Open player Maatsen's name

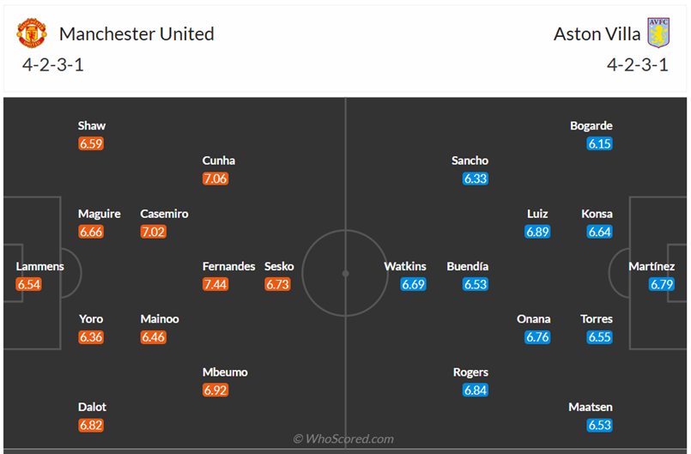click(x=591, y=407)
